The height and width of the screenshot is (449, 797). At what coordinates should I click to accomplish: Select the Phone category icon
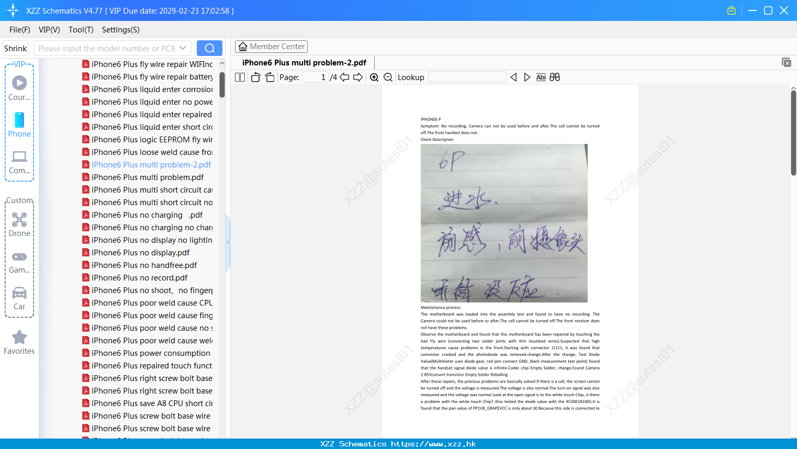click(x=19, y=125)
